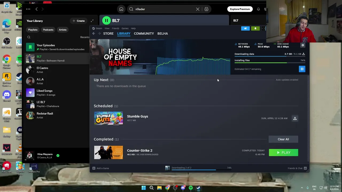The image size is (342, 192).
Task: Filter library by Artists
Action: click(63, 30)
